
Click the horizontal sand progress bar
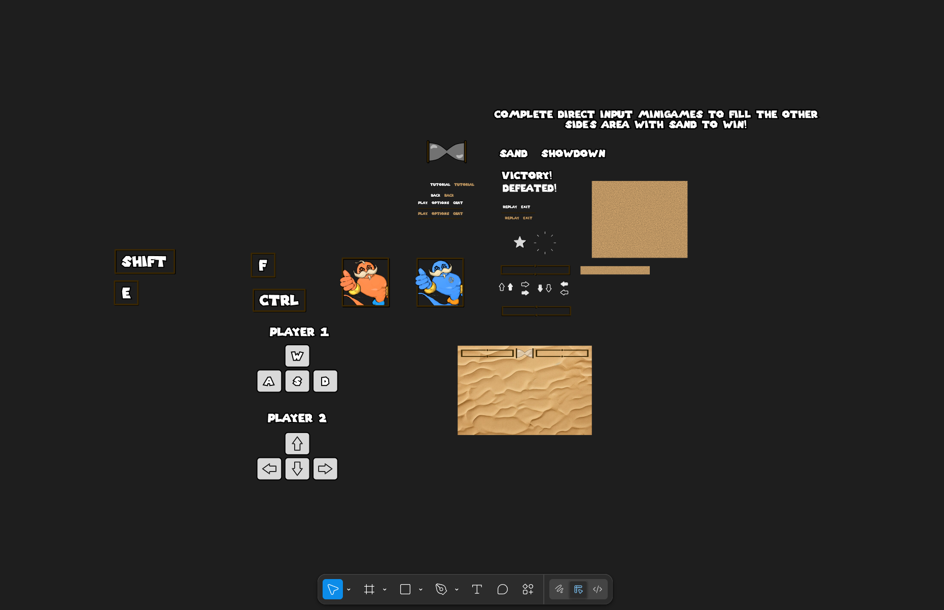(615, 270)
